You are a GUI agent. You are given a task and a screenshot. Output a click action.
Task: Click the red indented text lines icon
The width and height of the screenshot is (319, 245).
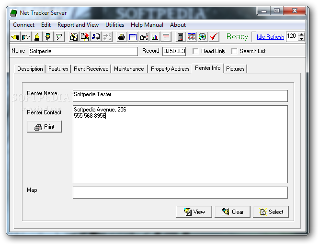click(166, 37)
